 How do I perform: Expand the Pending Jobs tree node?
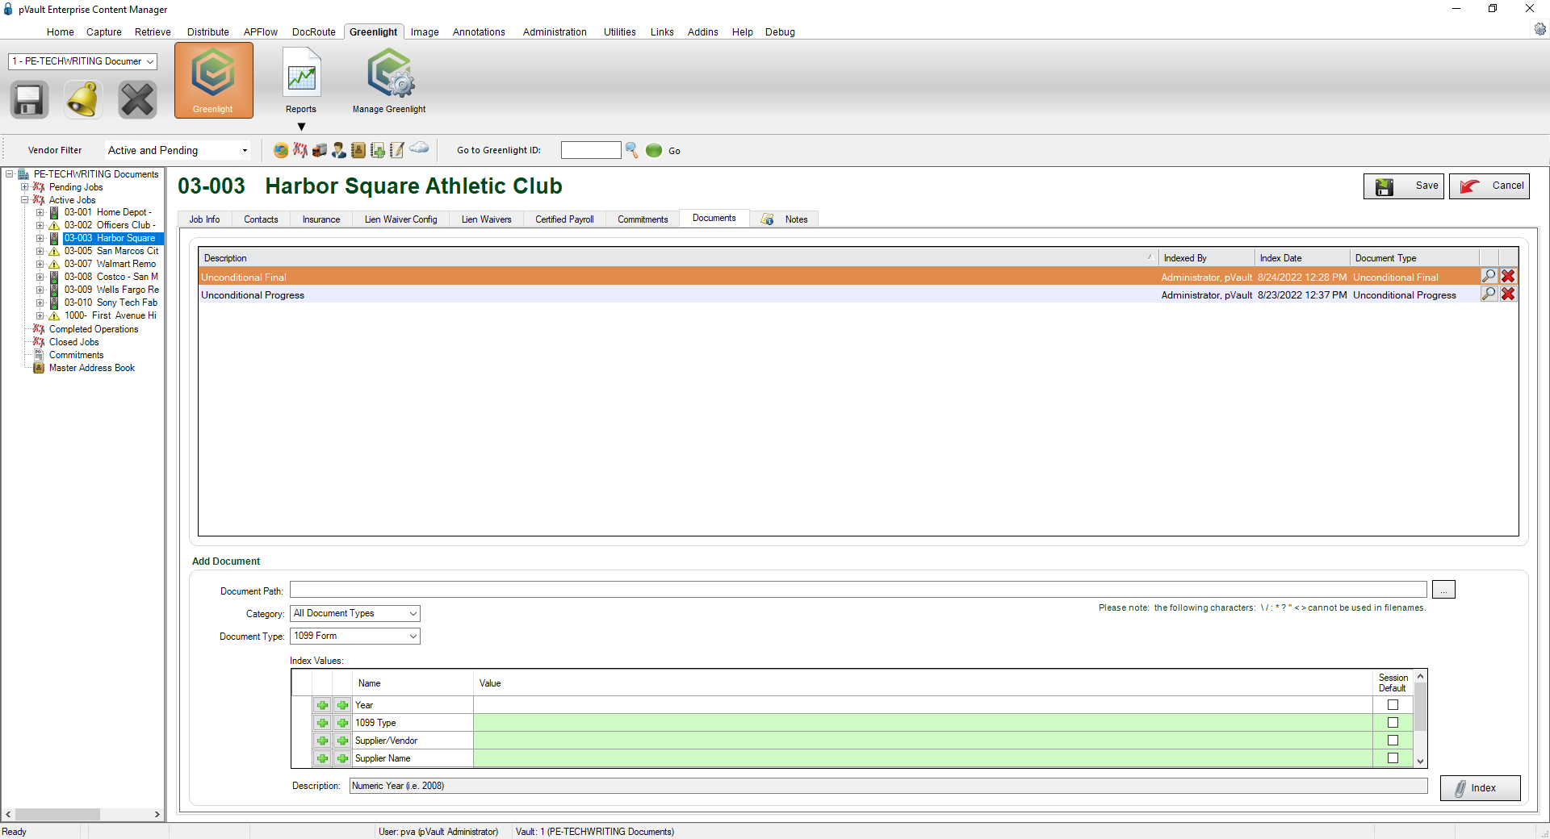tap(24, 187)
